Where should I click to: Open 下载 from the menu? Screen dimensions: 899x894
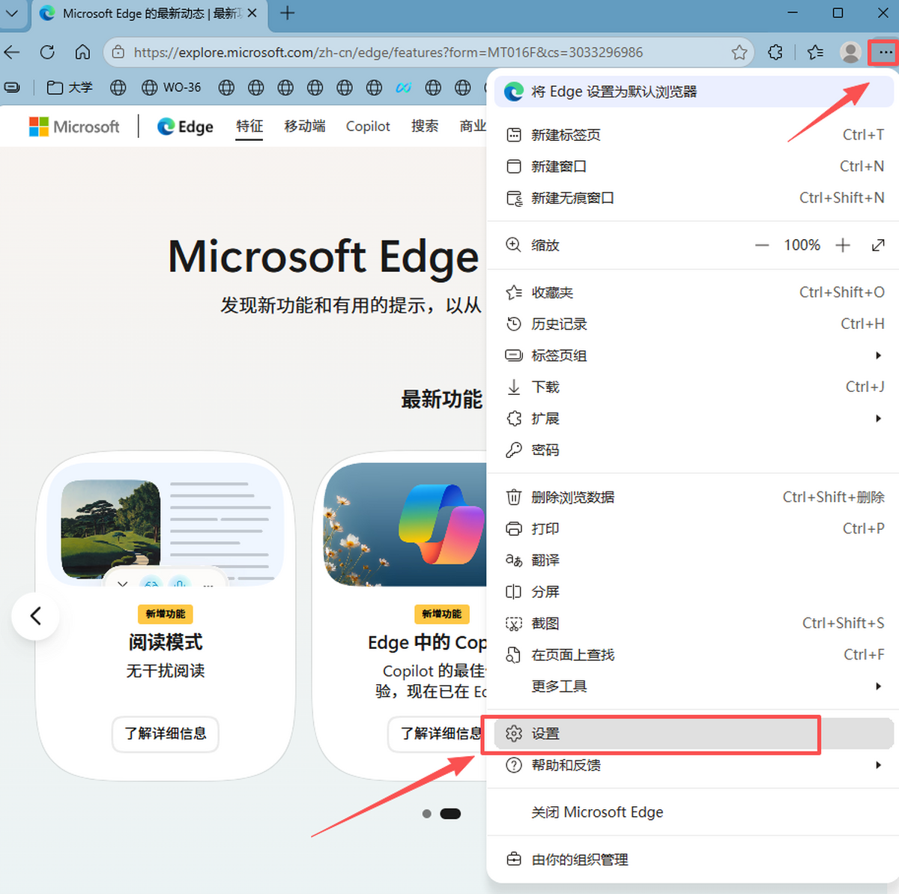point(694,387)
